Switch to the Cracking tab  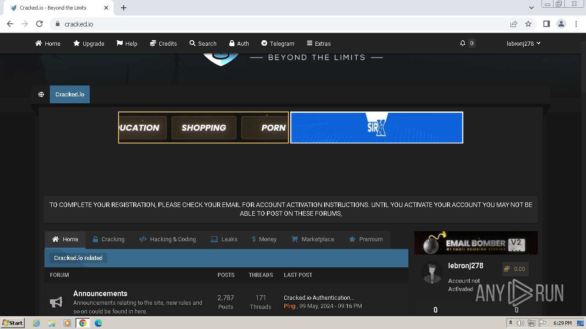[x=109, y=239]
